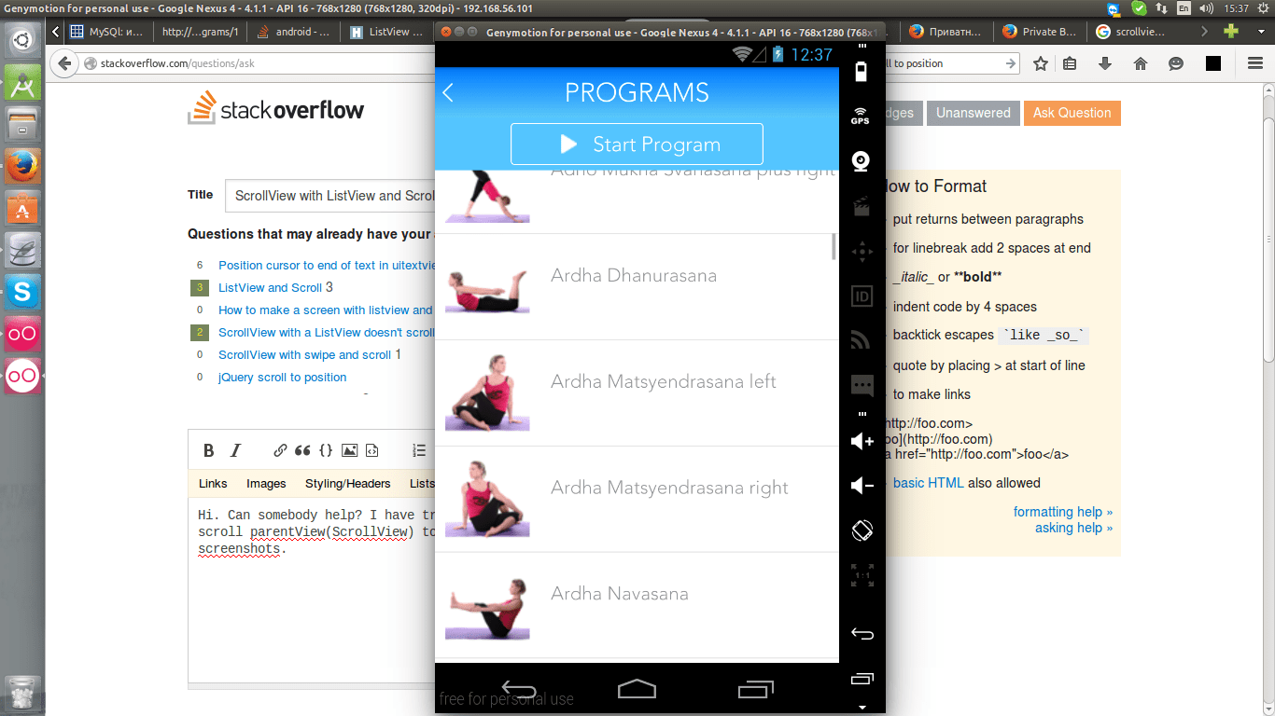
Task: Insert image using editor picture icon
Action: pyautogui.click(x=349, y=450)
